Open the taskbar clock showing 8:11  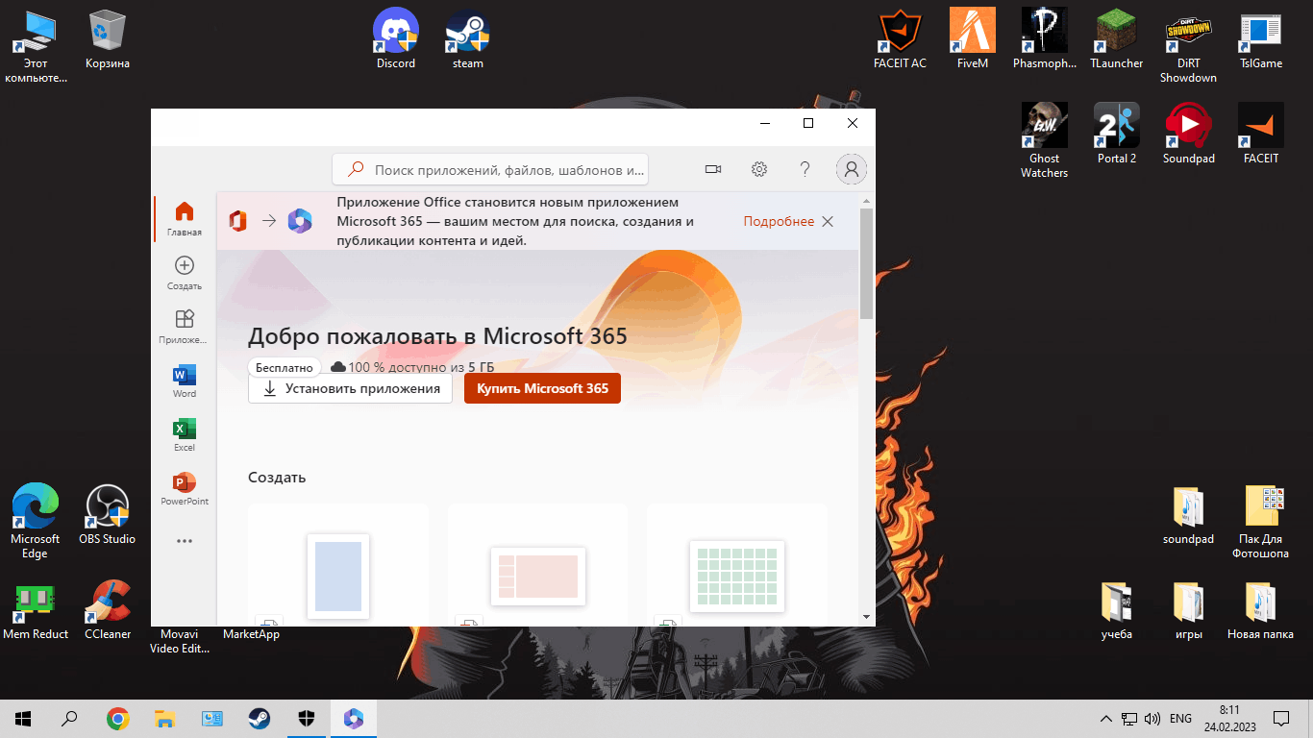click(x=1228, y=718)
